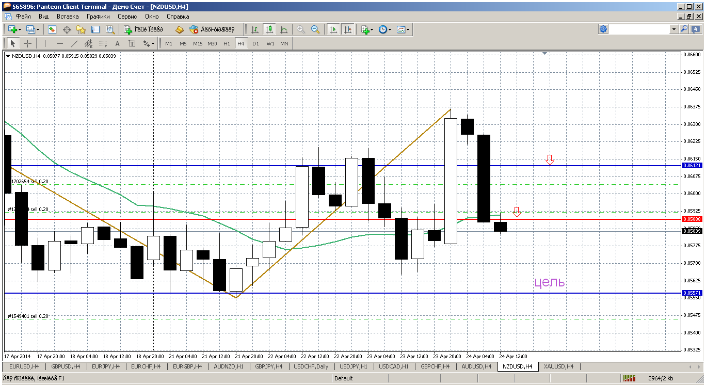
Task: Click the New Order button
Action: [x=144, y=30]
